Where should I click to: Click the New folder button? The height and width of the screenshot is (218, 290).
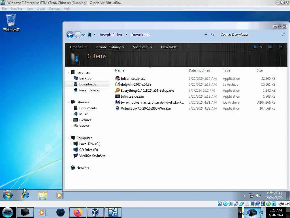click(169, 47)
